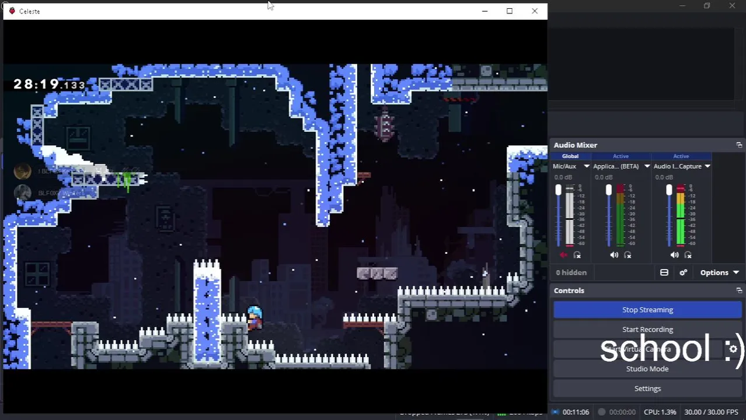Toggle Application Audio headphone monitoring icon
Screen dimensions: 746x420
pyautogui.click(x=628, y=255)
